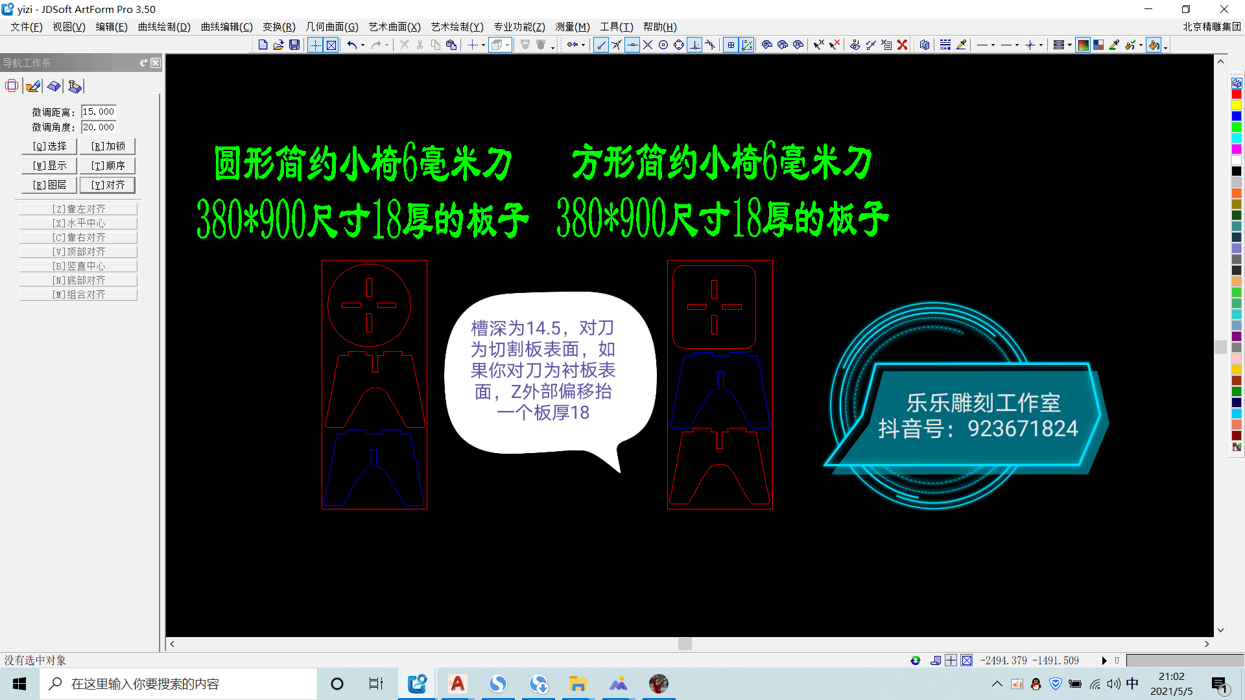The image size is (1245, 700).
Task: Click the circle center snap icon
Action: pos(663,45)
